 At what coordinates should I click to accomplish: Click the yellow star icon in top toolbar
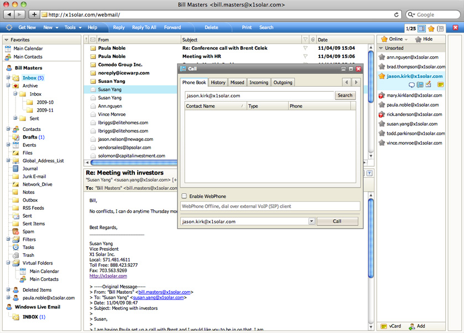pos(431,28)
